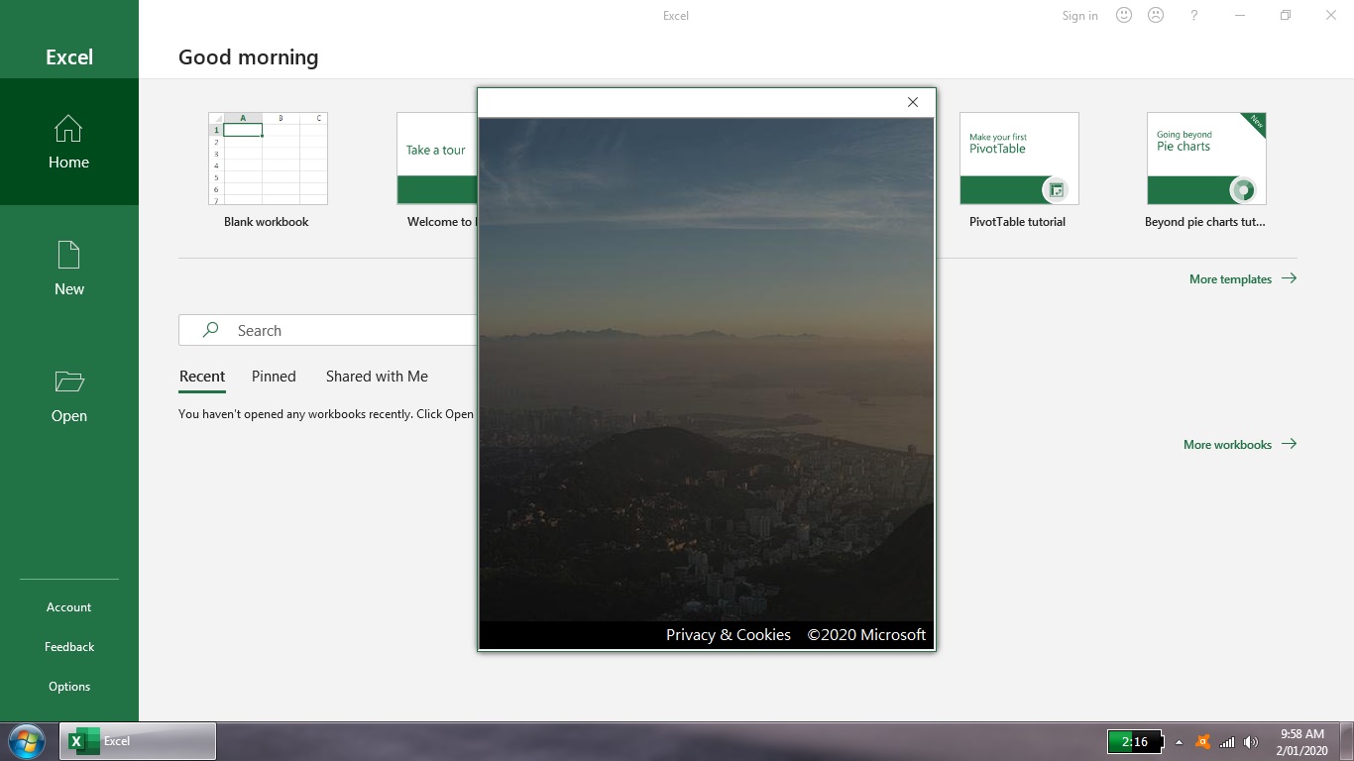This screenshot has height=761, width=1354.
Task: Click the ©2020 Microsoft text
Action: pyautogui.click(x=866, y=635)
